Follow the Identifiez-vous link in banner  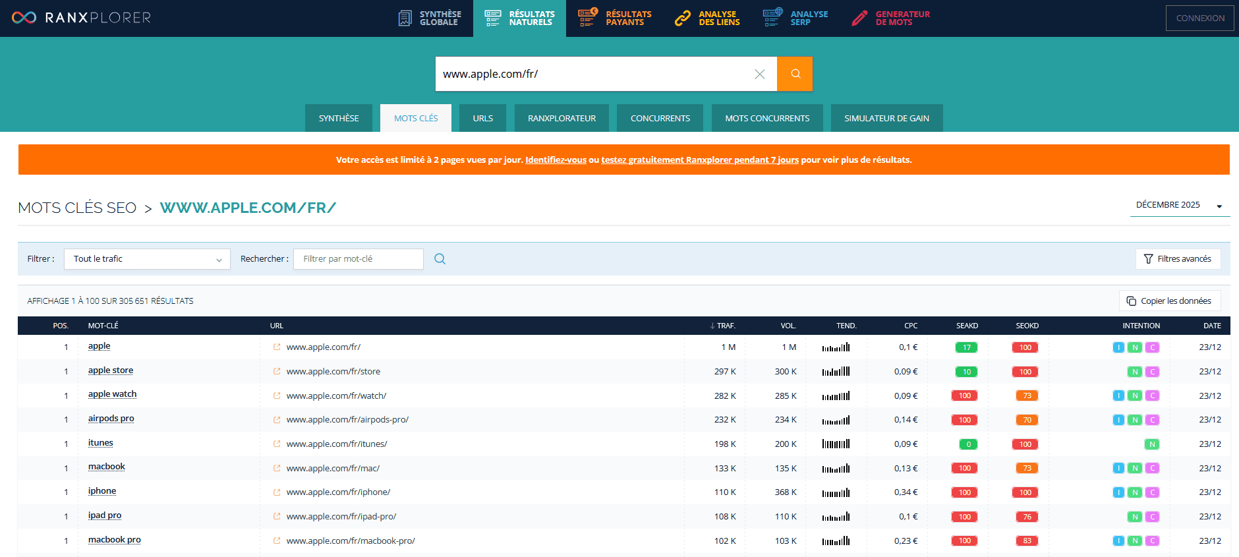tap(556, 160)
